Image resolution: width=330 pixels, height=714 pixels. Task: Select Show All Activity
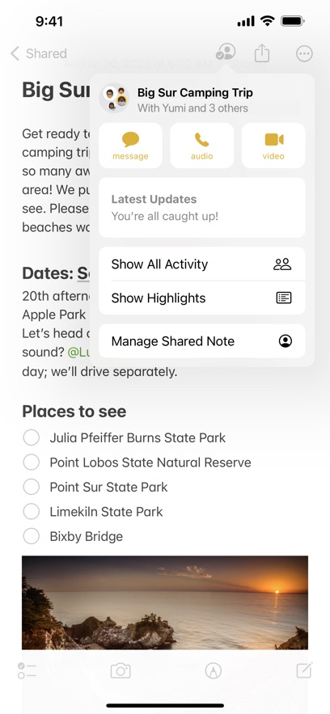pyautogui.click(x=201, y=264)
